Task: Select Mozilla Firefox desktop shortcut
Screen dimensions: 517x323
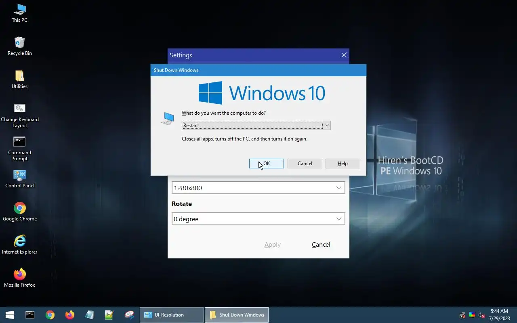Action: click(x=19, y=278)
